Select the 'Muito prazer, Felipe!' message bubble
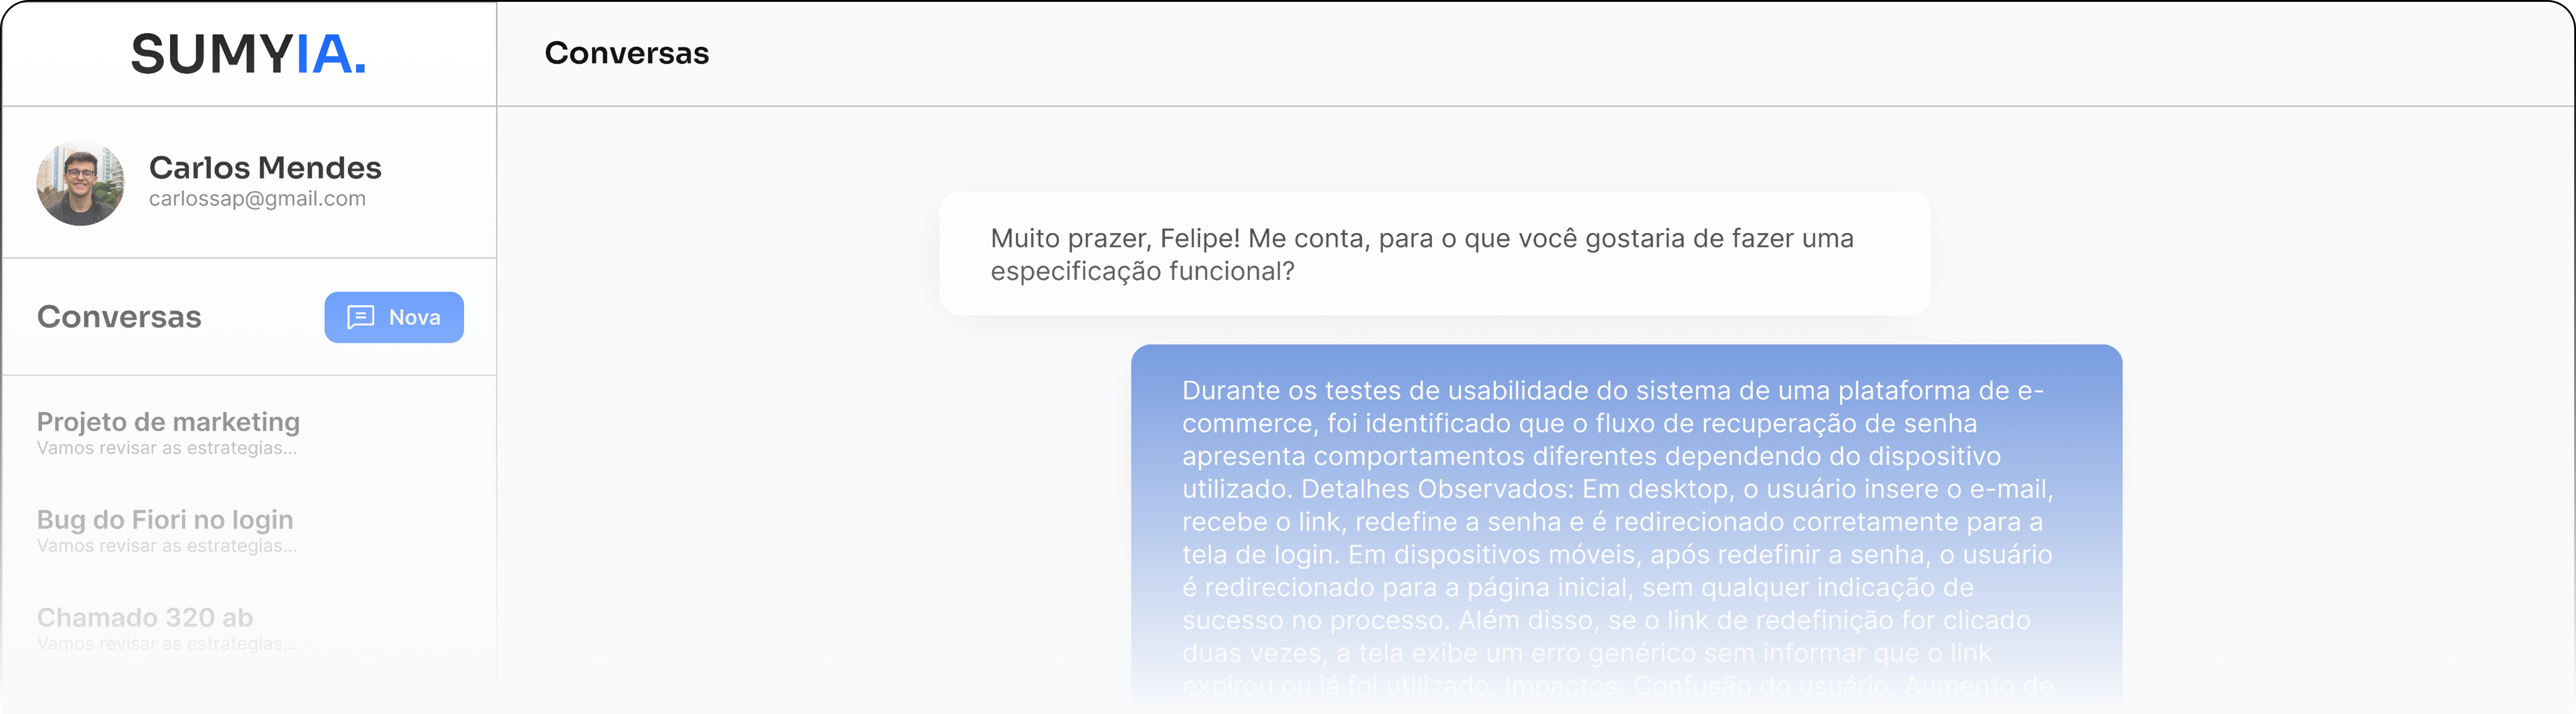This screenshot has height=714, width=2576. click(x=1434, y=254)
